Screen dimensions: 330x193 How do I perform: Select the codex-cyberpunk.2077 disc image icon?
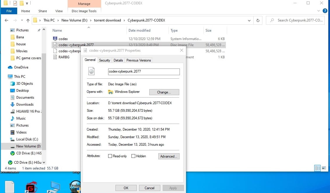click(55, 45)
